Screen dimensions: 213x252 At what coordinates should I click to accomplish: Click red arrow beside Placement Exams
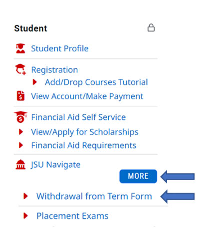click(x=25, y=216)
